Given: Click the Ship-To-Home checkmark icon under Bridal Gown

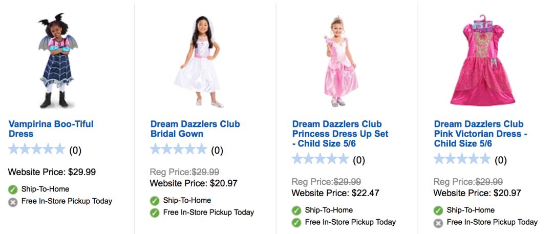Looking at the screenshot, I should click(x=155, y=201).
